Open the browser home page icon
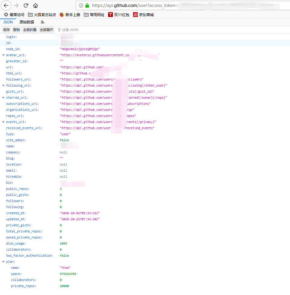 click(36, 5)
